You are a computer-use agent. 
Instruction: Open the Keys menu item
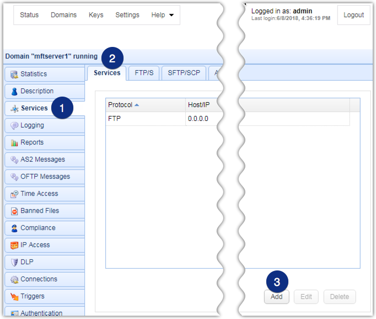click(96, 15)
